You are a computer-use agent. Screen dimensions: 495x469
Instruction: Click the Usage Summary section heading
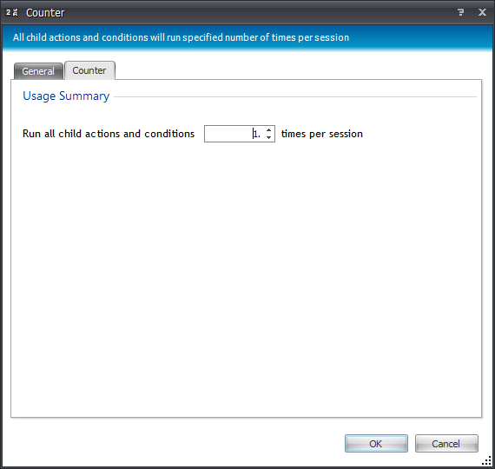(66, 96)
